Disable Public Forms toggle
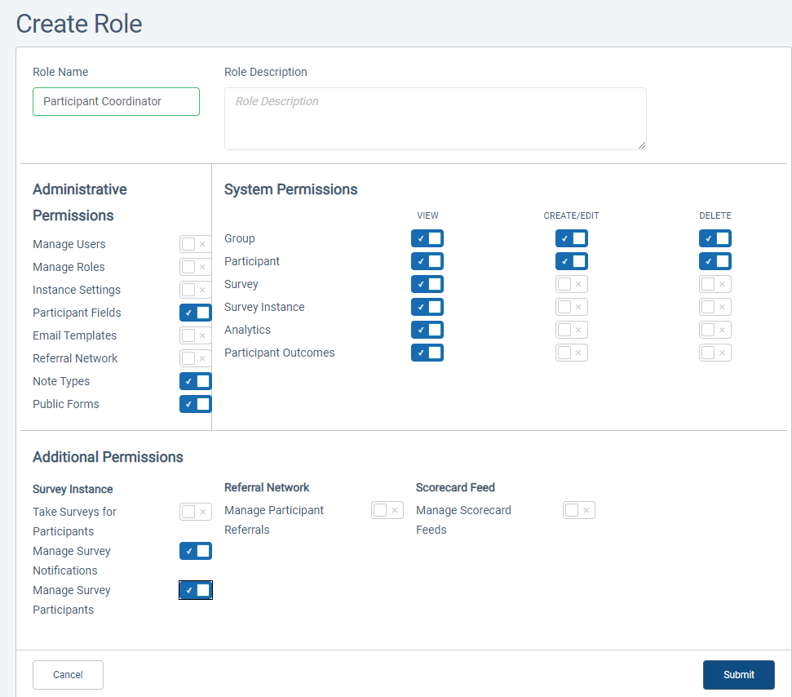 click(196, 404)
